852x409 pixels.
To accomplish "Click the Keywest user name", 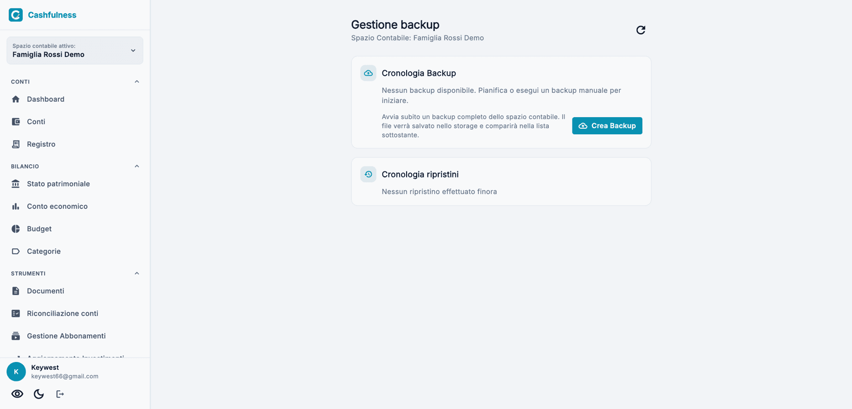I will click(x=45, y=368).
